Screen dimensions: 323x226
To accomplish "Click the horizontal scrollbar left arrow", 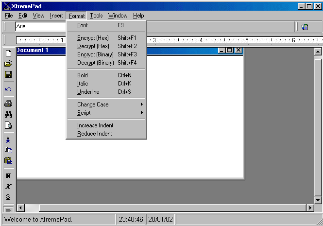I will [x=20, y=208].
